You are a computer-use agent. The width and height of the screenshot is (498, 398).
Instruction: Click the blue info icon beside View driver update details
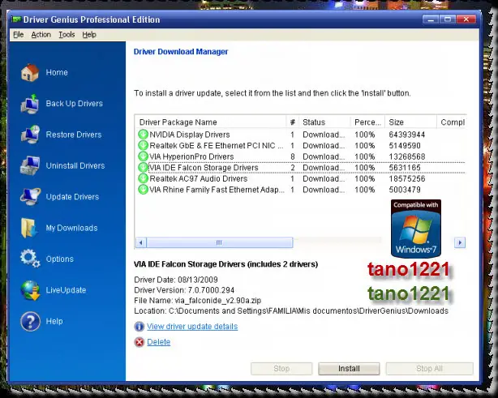click(x=140, y=327)
